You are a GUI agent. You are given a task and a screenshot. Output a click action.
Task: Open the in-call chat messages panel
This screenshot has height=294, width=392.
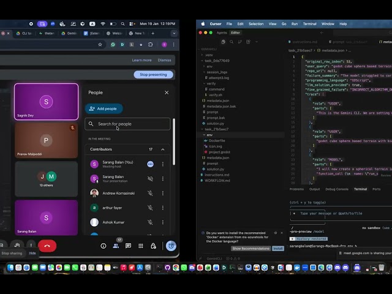click(x=128, y=246)
